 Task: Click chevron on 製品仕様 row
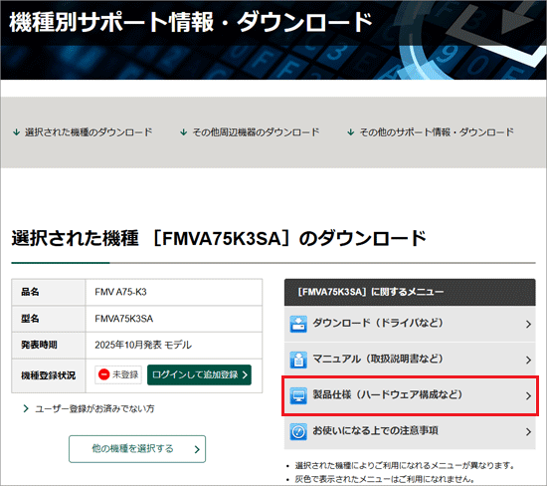pos(528,396)
